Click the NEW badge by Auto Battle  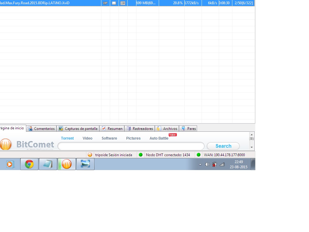[173, 135]
